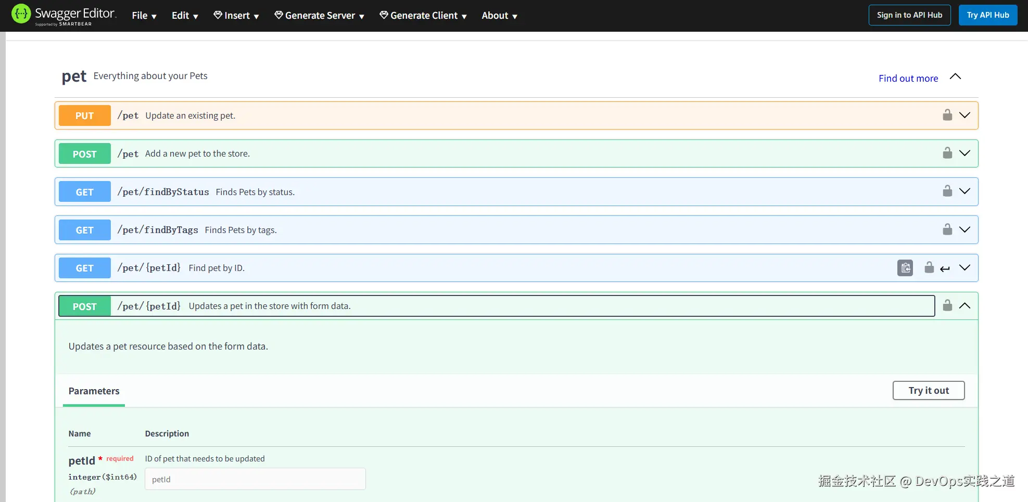The width and height of the screenshot is (1028, 502).
Task: Click 'Finds Pets by status.' summary
Action: (x=255, y=192)
